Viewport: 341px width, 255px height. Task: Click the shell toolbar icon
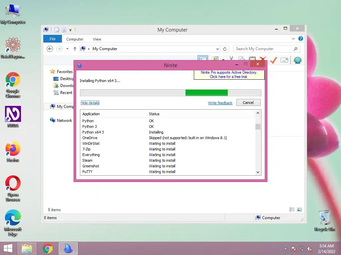coord(297,60)
